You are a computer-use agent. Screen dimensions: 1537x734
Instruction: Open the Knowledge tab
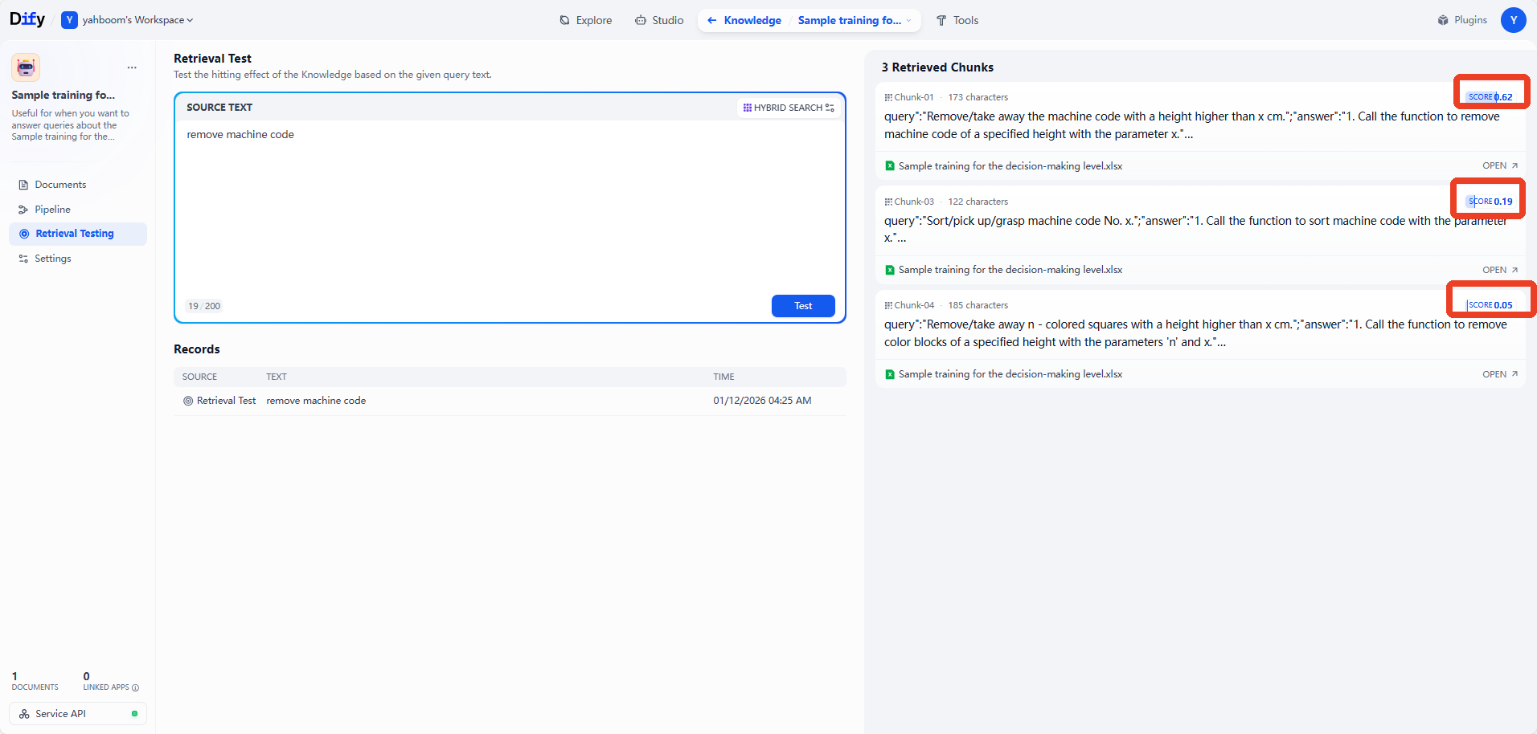pyautogui.click(x=752, y=20)
